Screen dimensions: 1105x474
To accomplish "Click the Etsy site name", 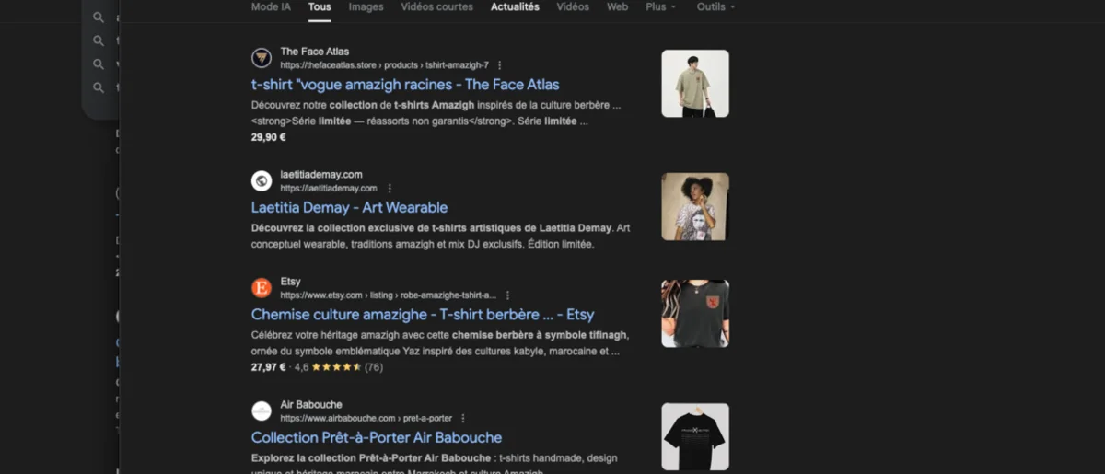I will coord(291,282).
